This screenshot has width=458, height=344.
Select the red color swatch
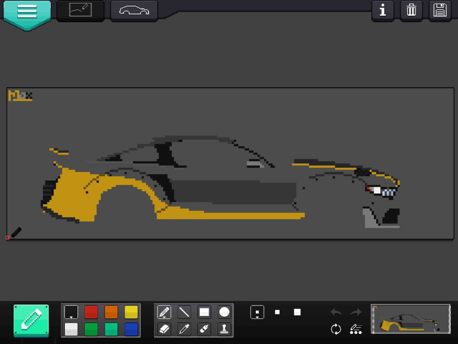(x=91, y=312)
